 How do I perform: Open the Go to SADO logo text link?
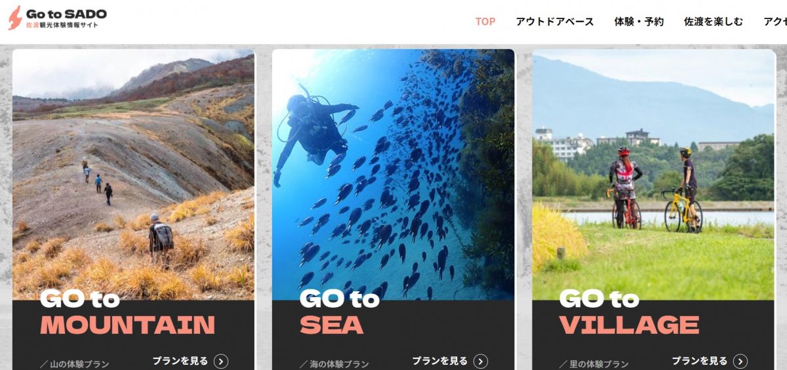point(66,14)
